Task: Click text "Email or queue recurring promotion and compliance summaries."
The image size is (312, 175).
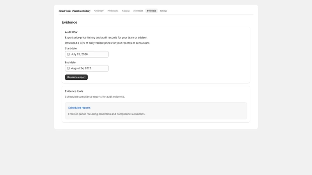Action: coord(106,114)
